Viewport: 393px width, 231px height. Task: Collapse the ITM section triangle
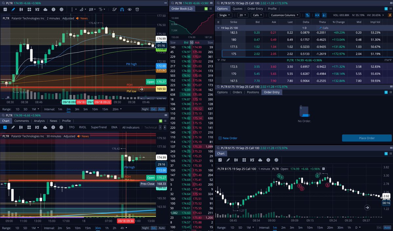[218, 60]
